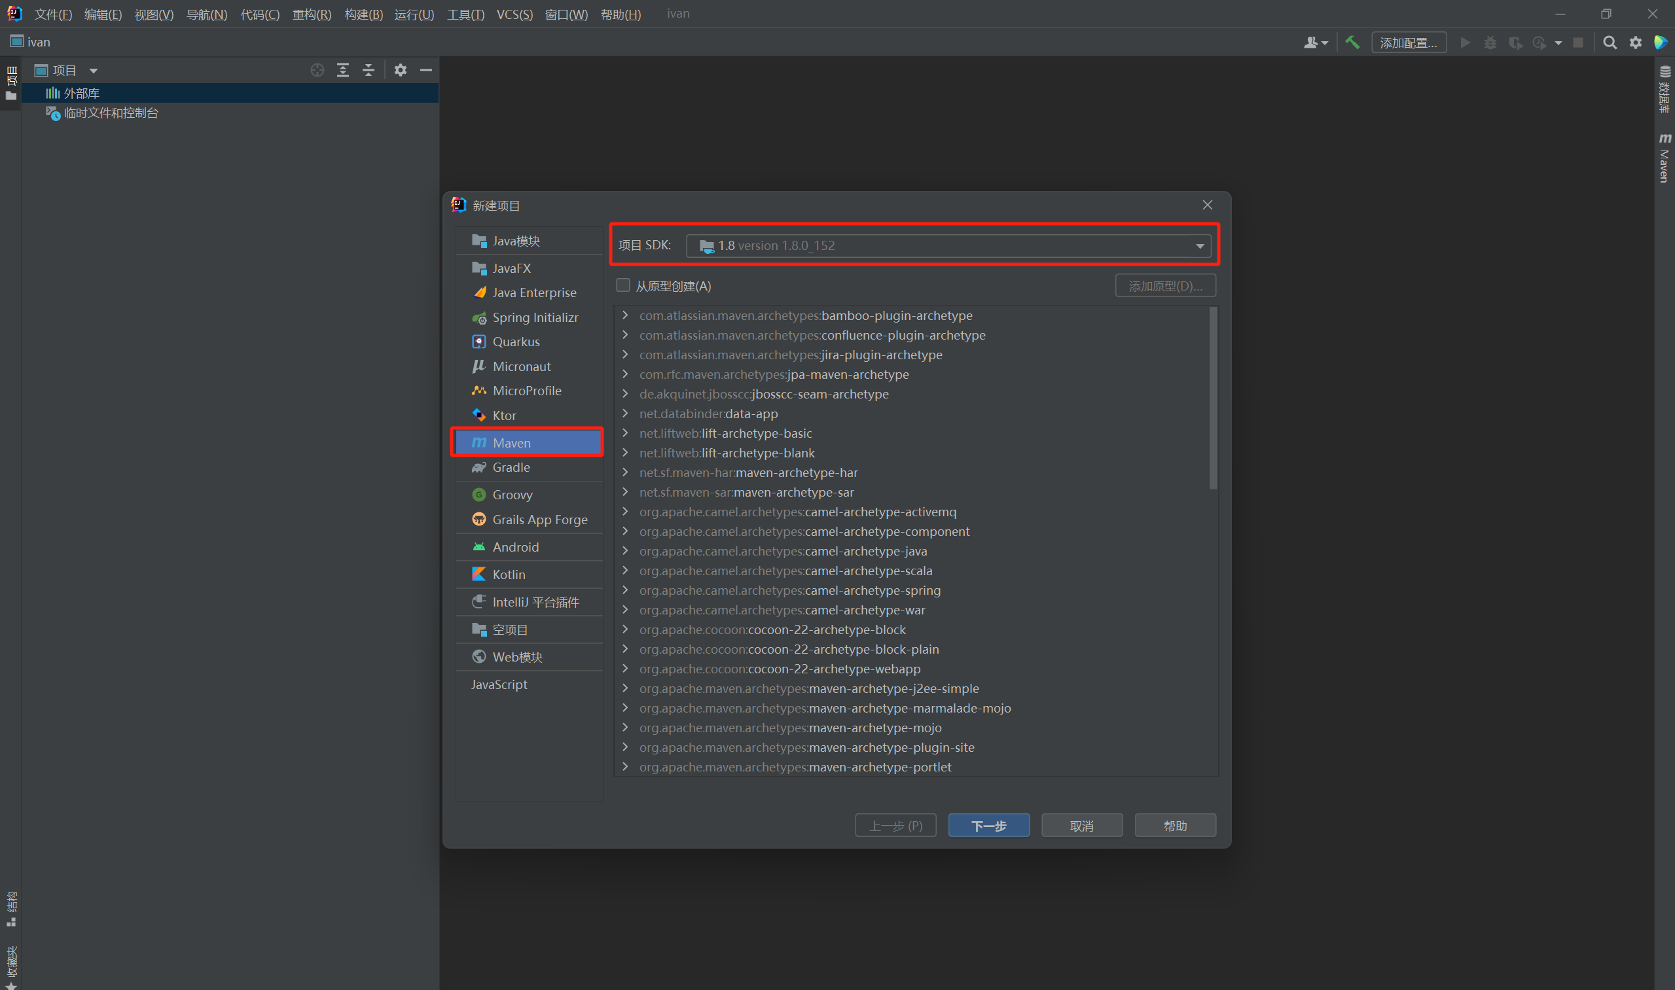
Task: Open the 项目 SDK dropdown
Action: [x=948, y=246]
